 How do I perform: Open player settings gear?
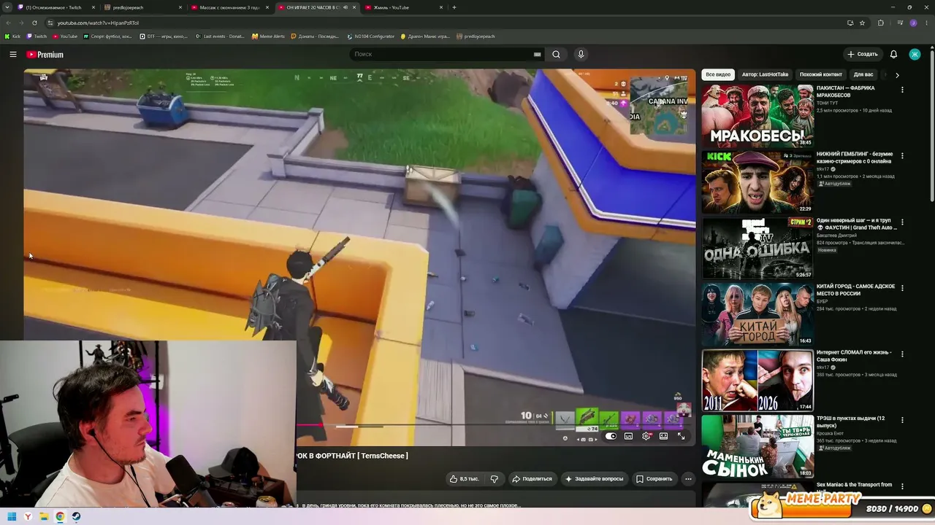[646, 436]
